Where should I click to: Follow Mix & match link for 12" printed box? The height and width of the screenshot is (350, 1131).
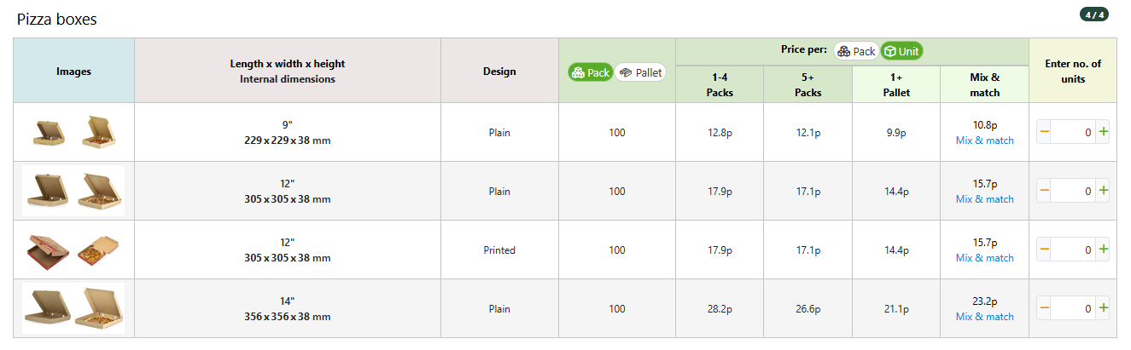pyautogui.click(x=985, y=258)
